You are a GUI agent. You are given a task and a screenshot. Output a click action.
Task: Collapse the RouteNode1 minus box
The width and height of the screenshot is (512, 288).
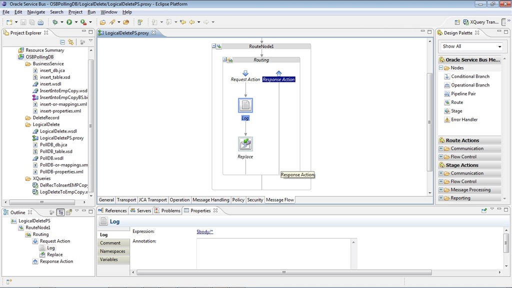(x=214, y=46)
